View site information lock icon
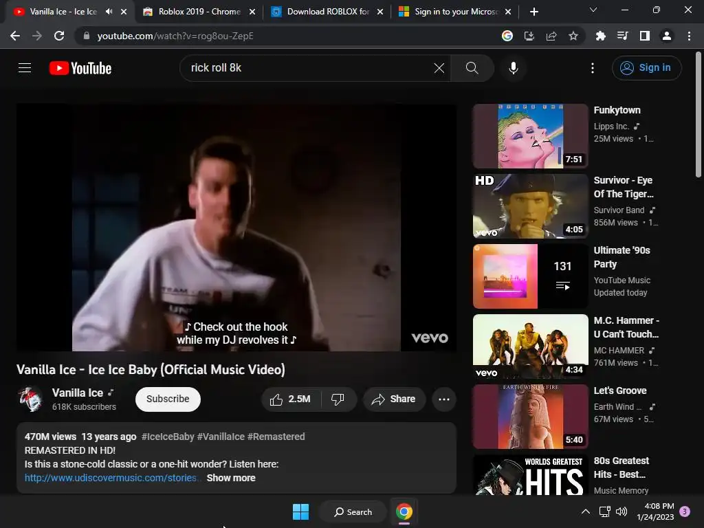 [x=86, y=36]
